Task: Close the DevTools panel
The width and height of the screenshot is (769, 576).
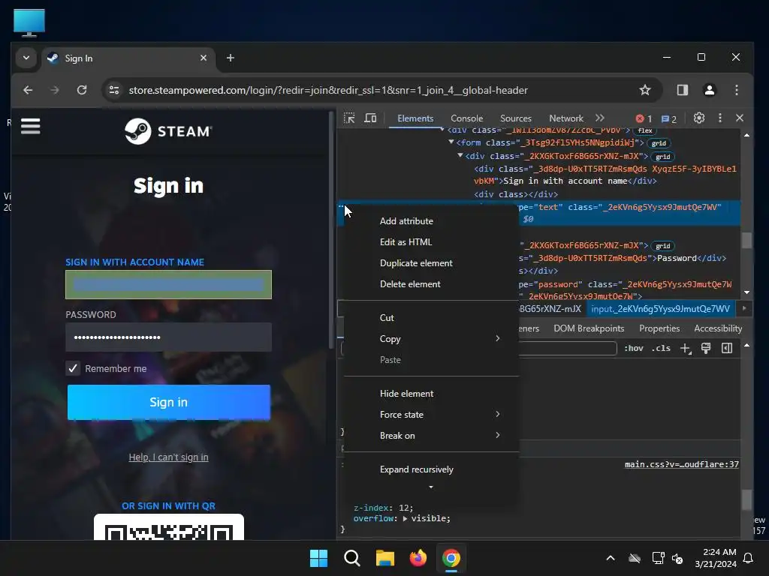Action: (740, 118)
